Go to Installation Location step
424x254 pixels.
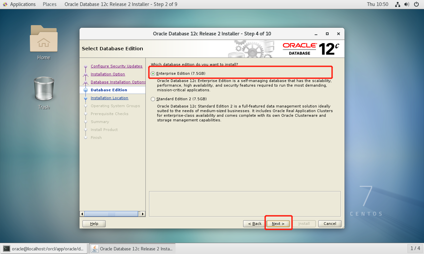tap(109, 98)
